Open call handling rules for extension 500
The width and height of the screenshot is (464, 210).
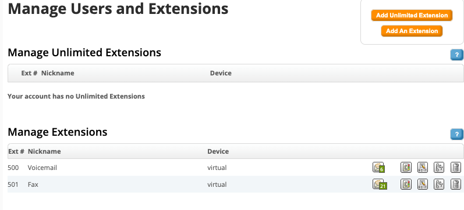click(x=406, y=167)
